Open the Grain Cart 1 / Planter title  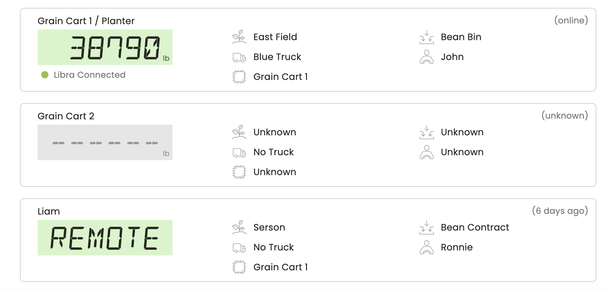click(86, 21)
